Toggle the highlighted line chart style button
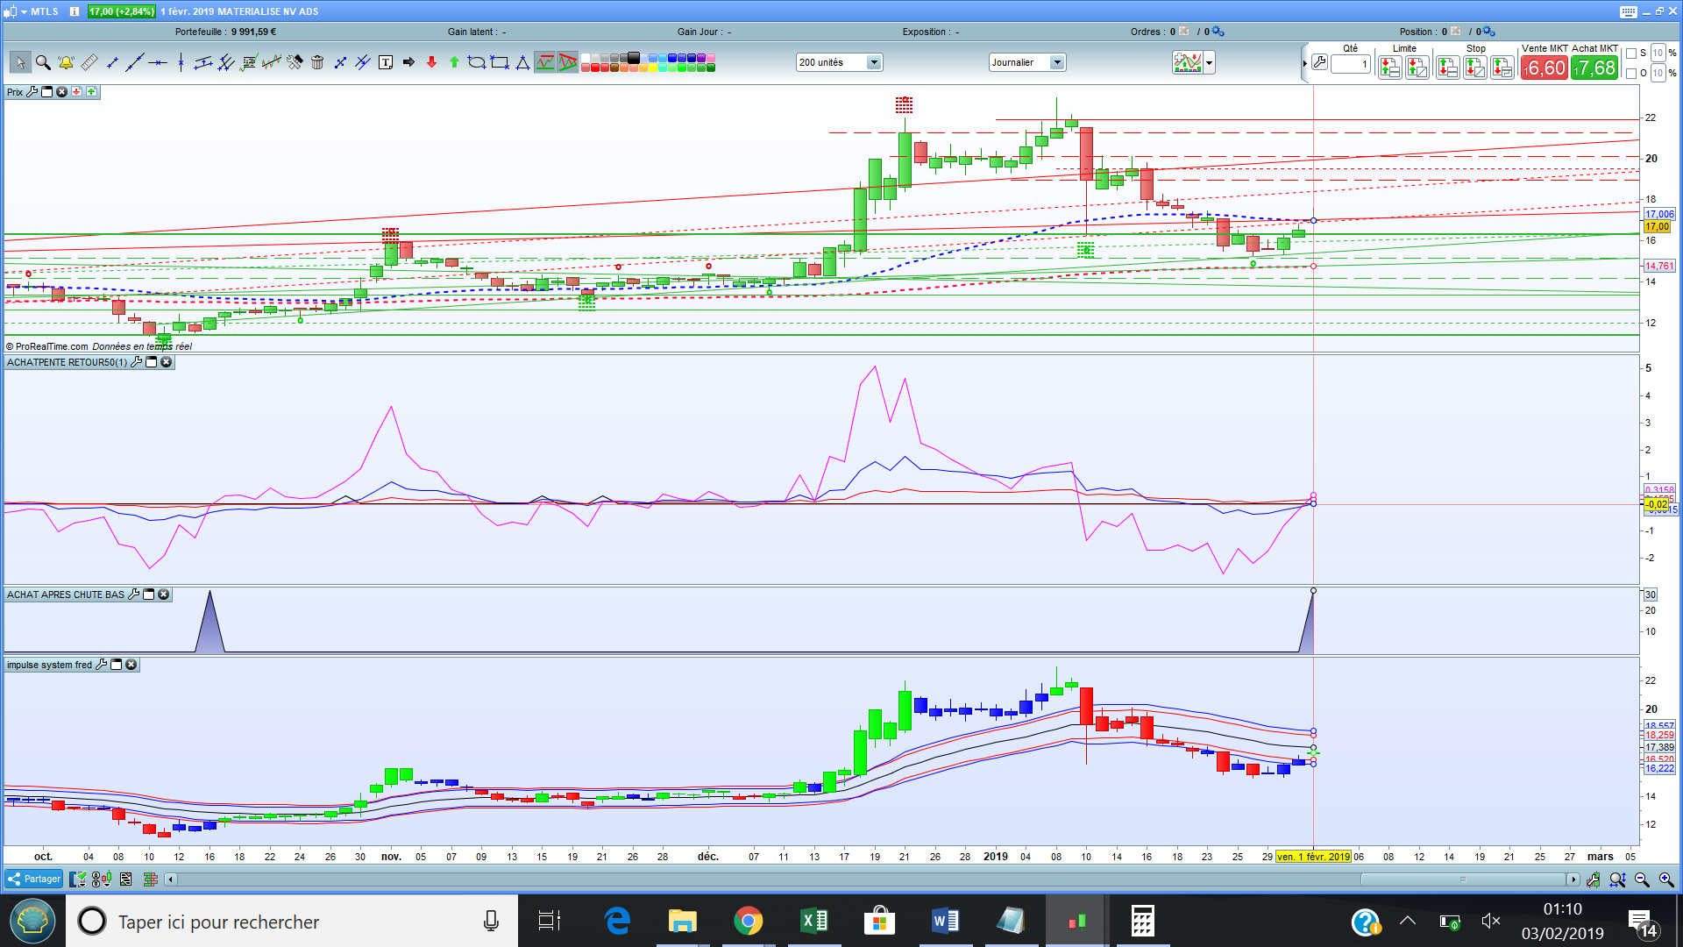1683x947 pixels. 545,62
